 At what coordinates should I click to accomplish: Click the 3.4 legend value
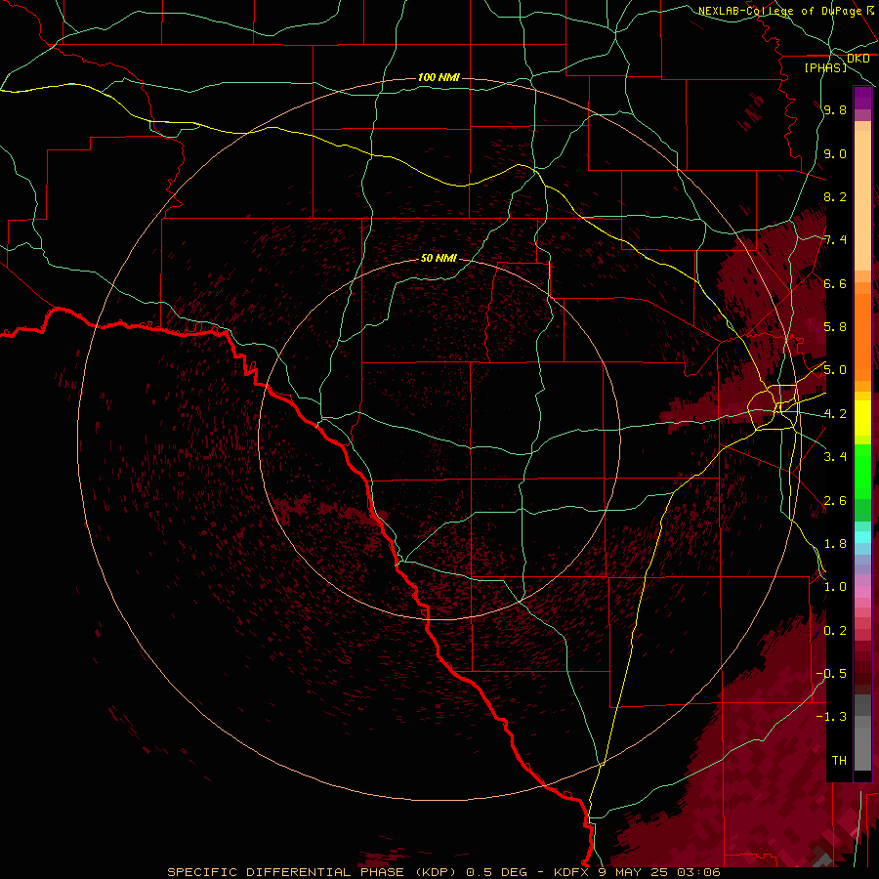tap(835, 457)
